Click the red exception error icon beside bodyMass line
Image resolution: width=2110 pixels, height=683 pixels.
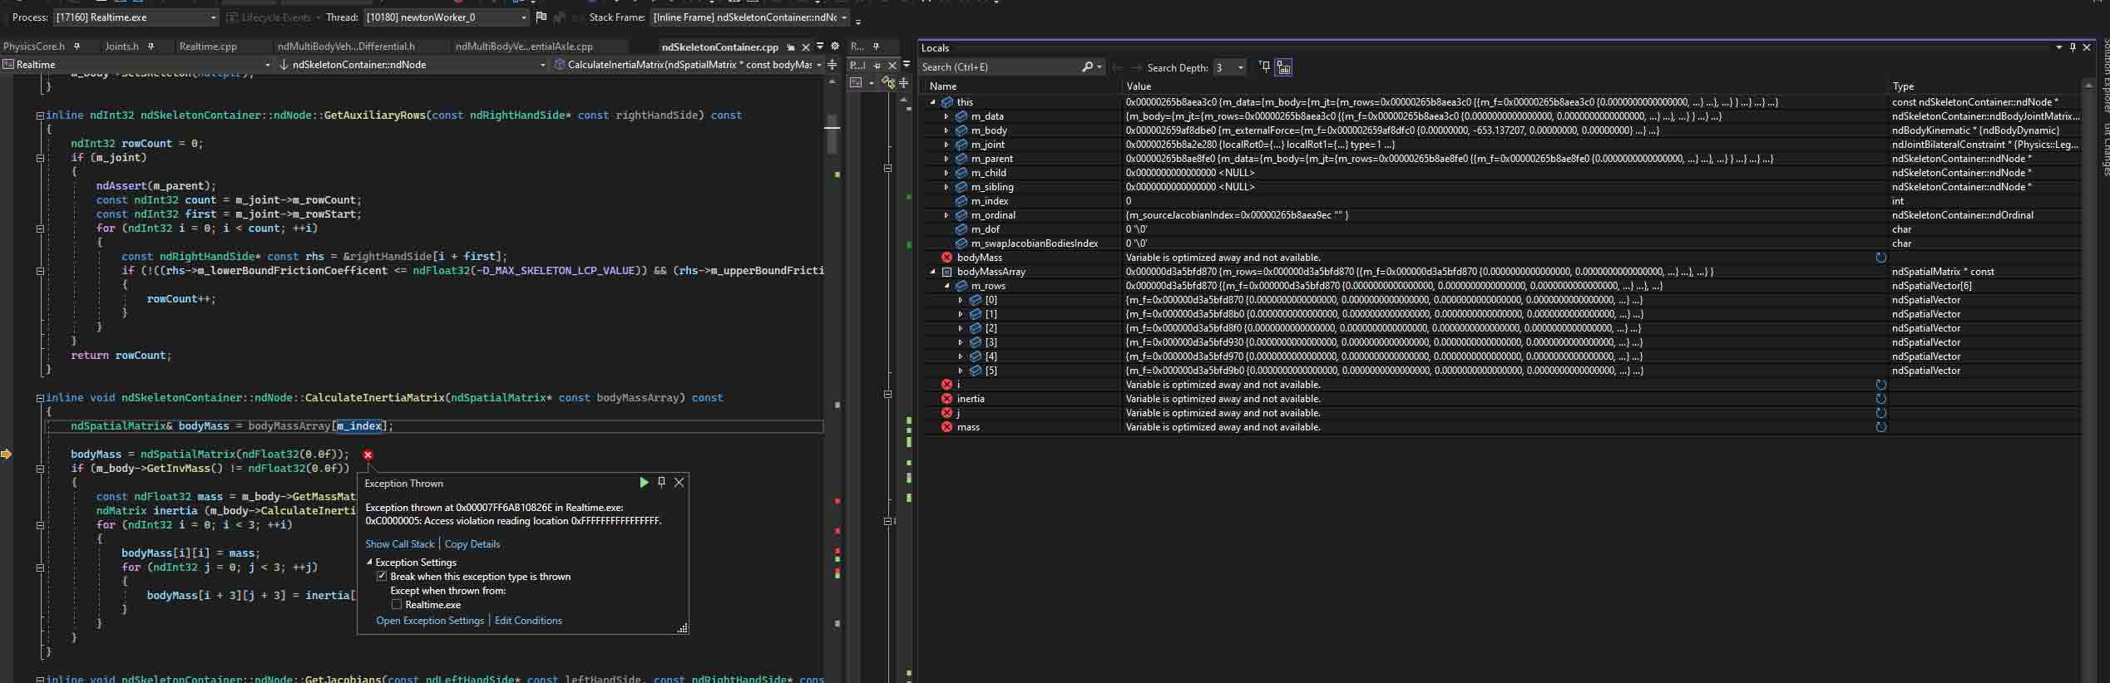368,455
